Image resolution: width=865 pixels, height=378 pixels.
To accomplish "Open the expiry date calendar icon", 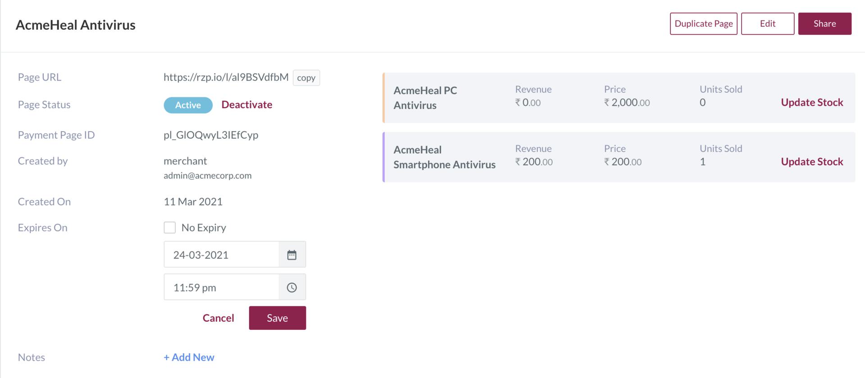I will (x=292, y=255).
